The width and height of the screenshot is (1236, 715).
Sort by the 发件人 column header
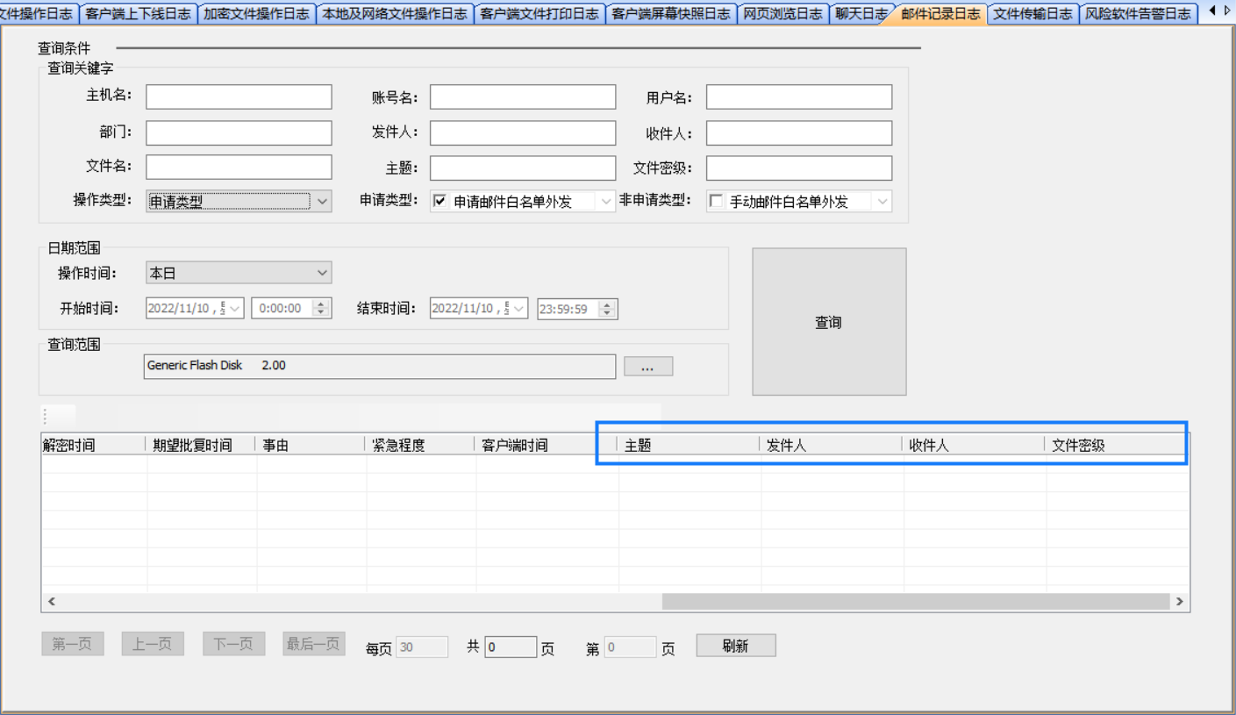829,445
